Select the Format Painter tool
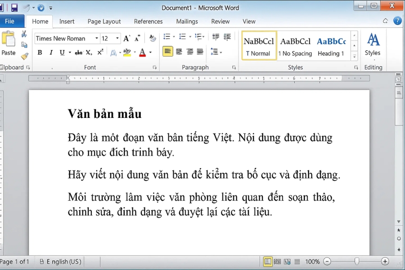 click(25, 57)
